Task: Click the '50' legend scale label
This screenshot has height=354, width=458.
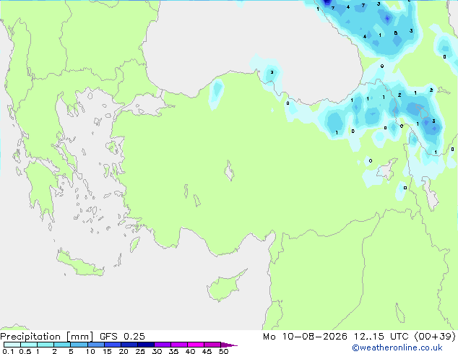Action: point(223,351)
